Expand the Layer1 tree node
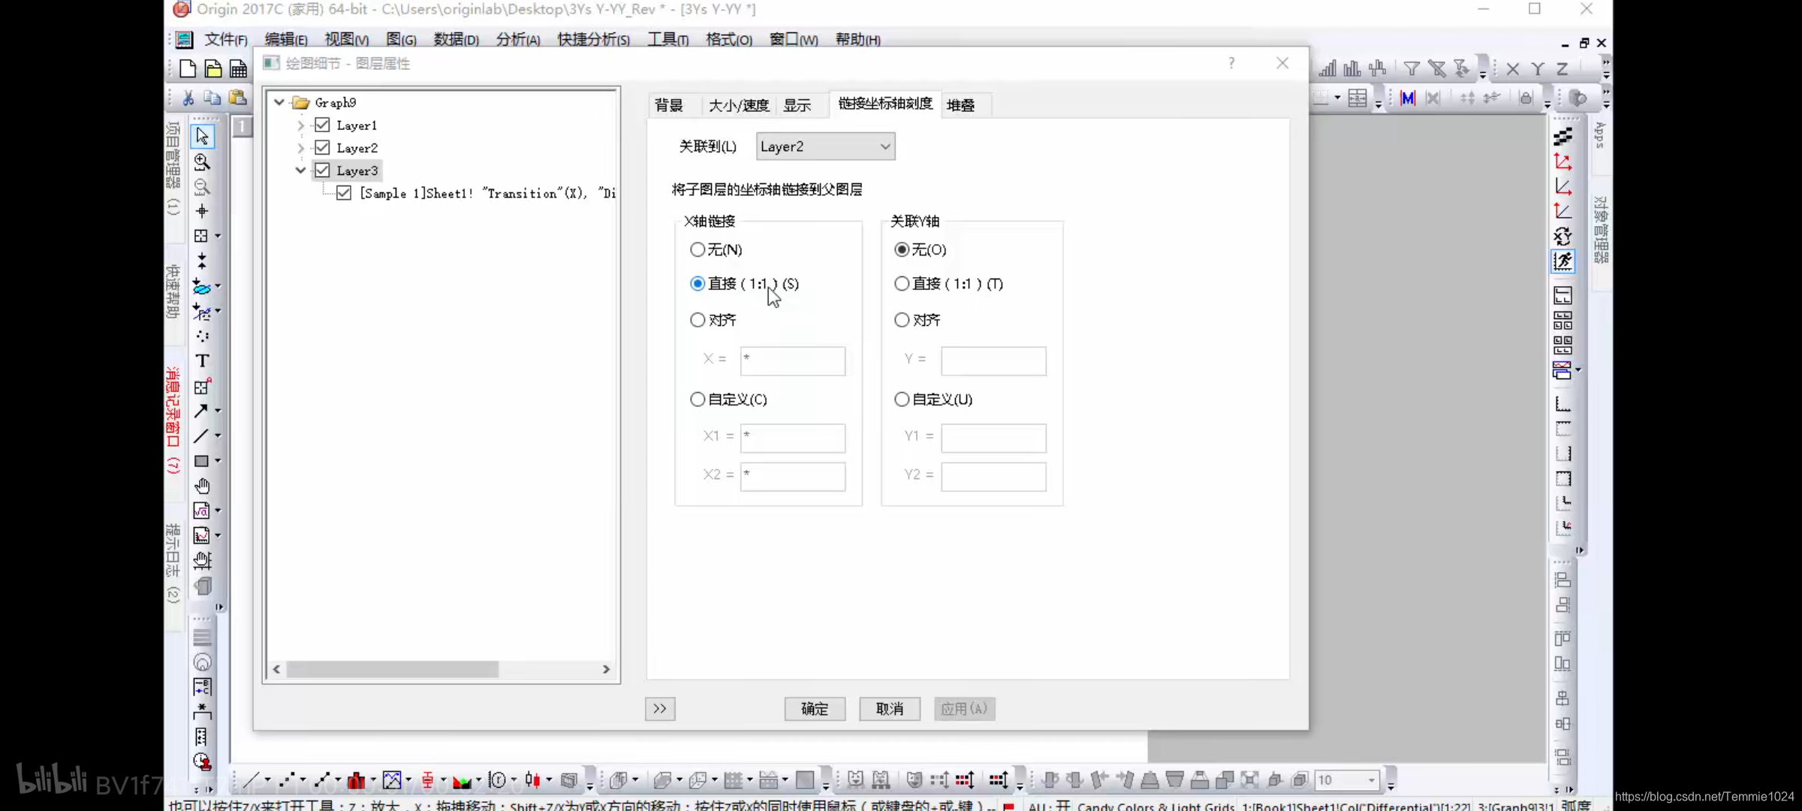The width and height of the screenshot is (1802, 811). pyautogui.click(x=301, y=125)
